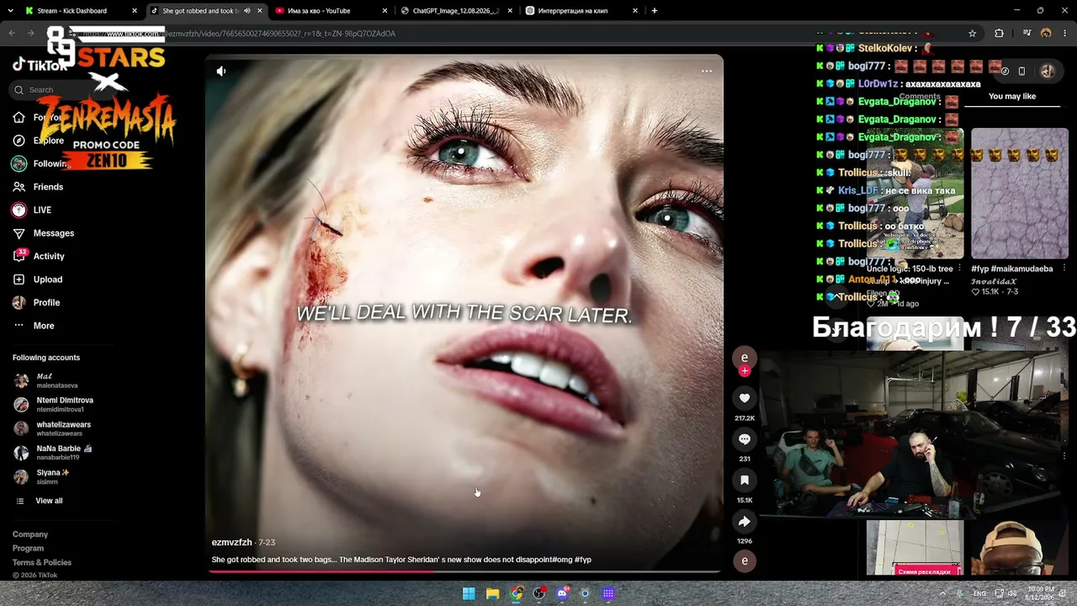
Task: Bookmark this page with the star icon
Action: coord(973,34)
